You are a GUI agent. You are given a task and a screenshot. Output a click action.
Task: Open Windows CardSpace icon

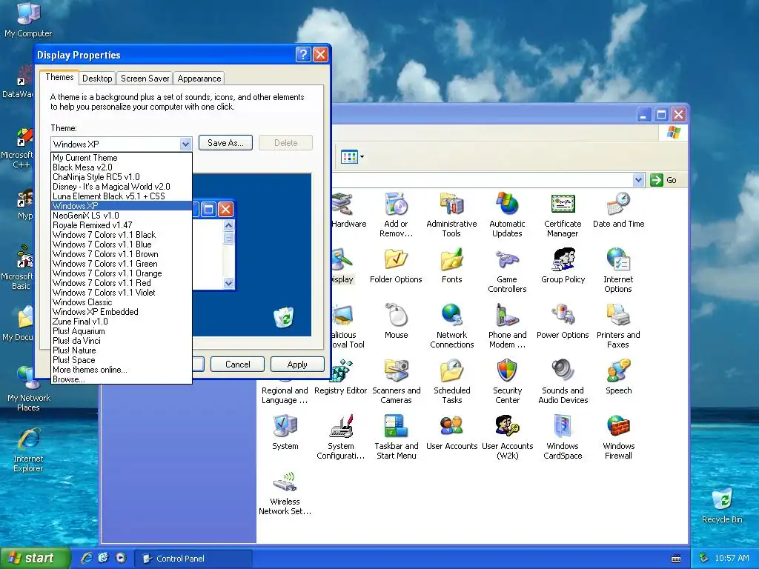click(563, 427)
